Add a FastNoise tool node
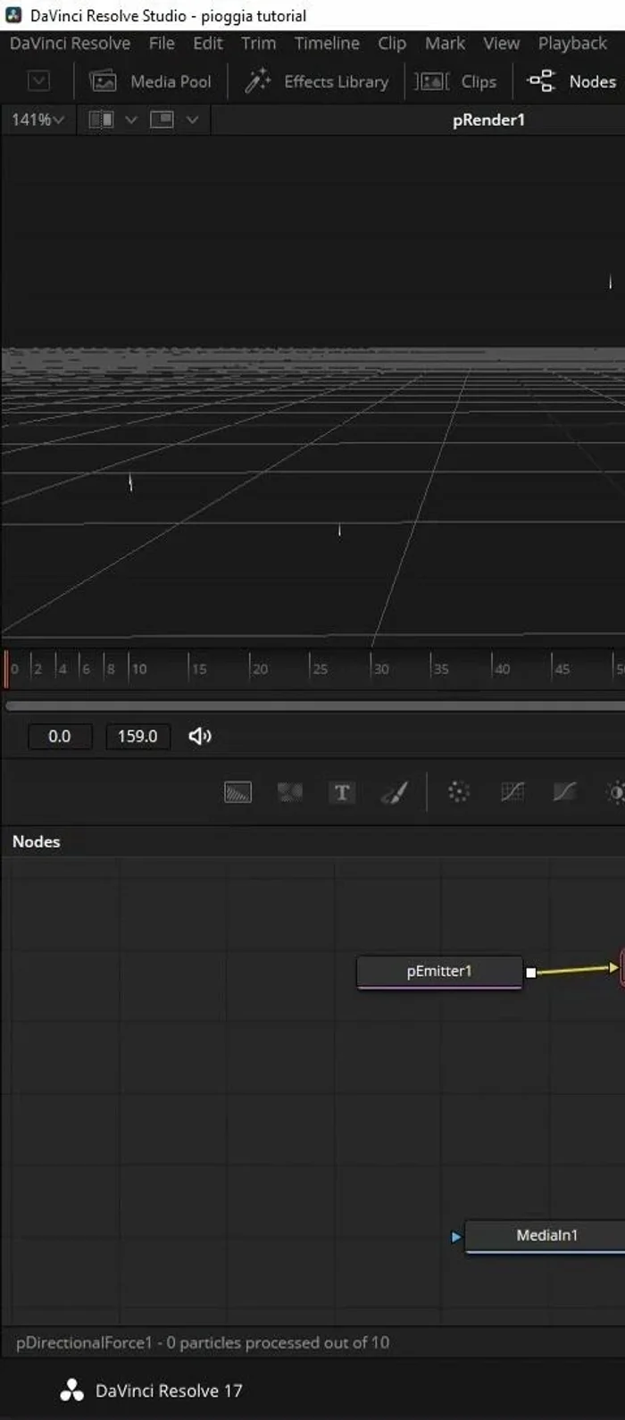This screenshot has width=625, height=1420. [x=289, y=792]
